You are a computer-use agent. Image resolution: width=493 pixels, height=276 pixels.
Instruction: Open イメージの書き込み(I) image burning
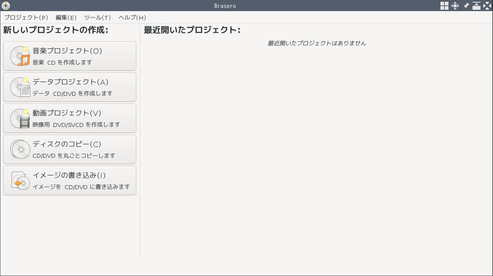click(x=70, y=180)
